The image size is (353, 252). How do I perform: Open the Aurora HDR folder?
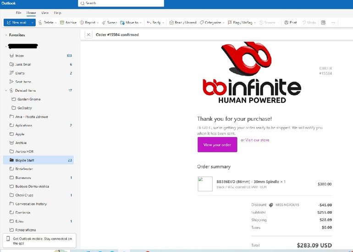tap(38, 151)
